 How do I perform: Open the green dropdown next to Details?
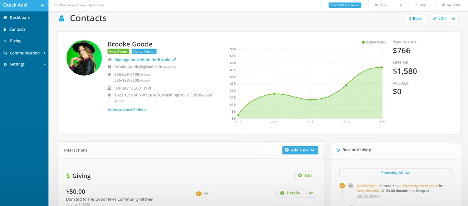tap(311, 193)
